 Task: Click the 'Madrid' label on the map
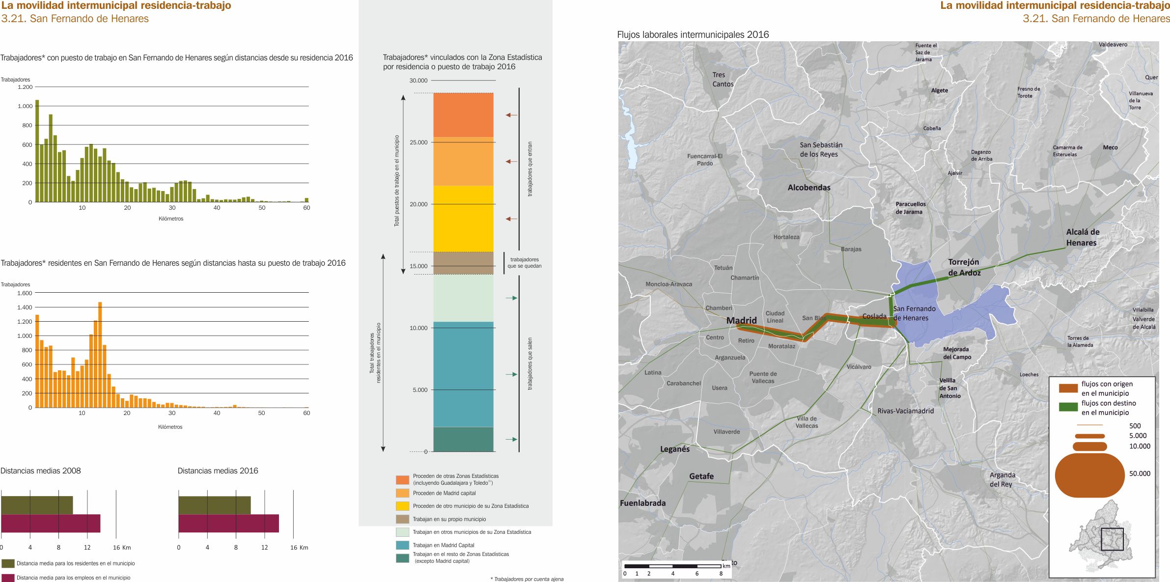(741, 320)
